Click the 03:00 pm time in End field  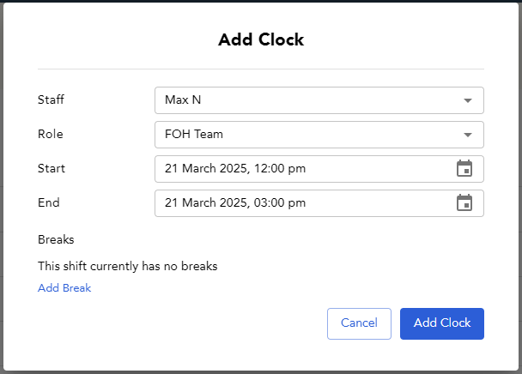[280, 203]
